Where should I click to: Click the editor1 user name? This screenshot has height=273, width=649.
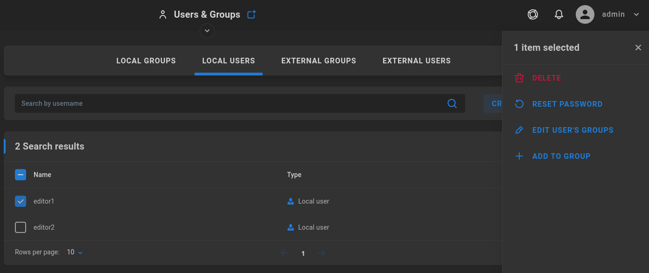pyautogui.click(x=44, y=201)
